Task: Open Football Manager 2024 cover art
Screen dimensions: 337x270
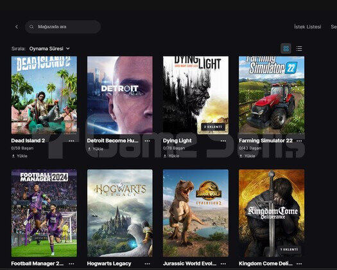Action: coord(44,213)
